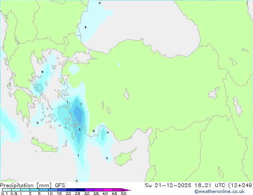Click the legend label '0.1'
Image resolution: width=253 pixels, height=195 pixels.
tap(4, 193)
